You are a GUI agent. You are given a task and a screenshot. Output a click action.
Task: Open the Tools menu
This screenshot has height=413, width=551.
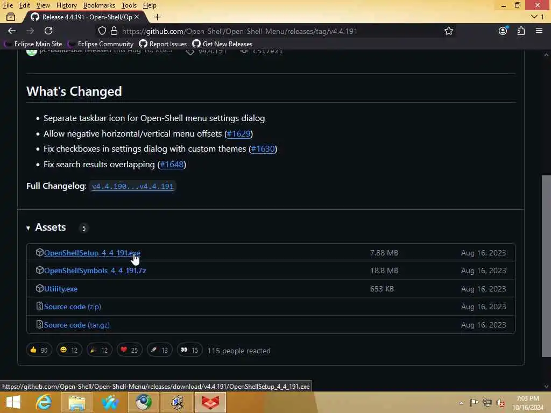129,5
